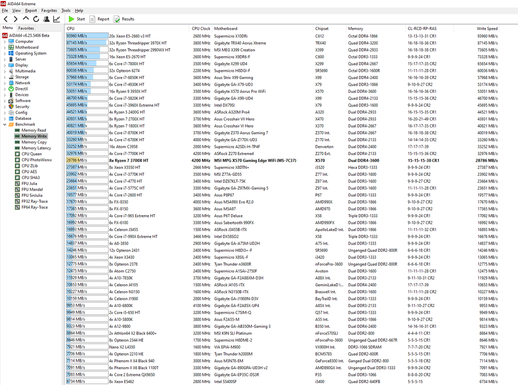Switch to the Menu tab
Image resolution: width=518 pixels, height=385 pixels.
[8, 28]
